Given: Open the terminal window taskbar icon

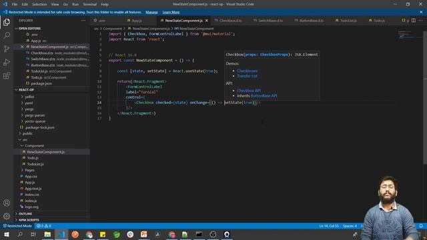Looking at the screenshot, I should pos(199,234).
